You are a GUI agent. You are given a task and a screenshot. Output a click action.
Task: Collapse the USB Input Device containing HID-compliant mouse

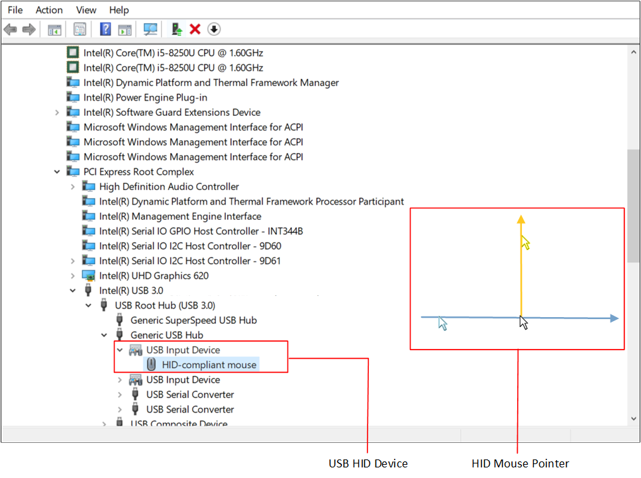point(120,350)
